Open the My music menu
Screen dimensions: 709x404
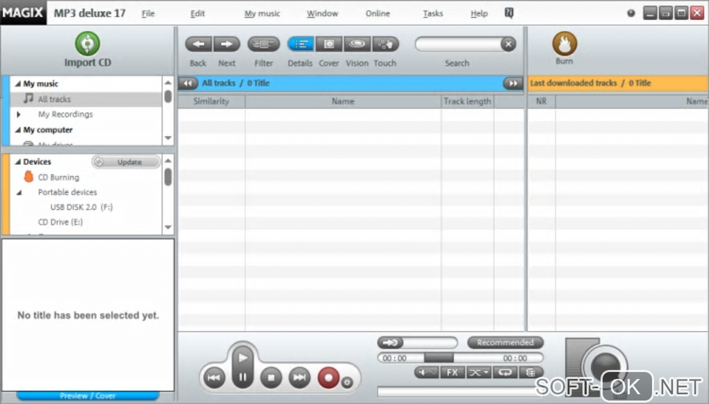click(x=262, y=14)
